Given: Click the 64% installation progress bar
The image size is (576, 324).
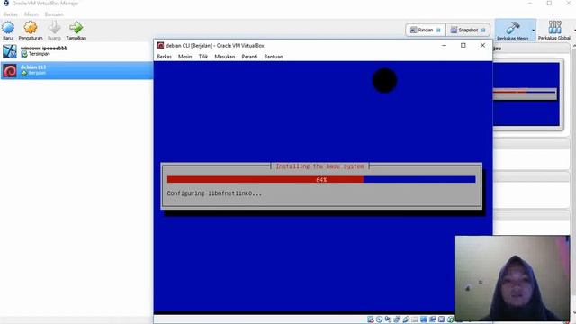Looking at the screenshot, I should (321, 180).
